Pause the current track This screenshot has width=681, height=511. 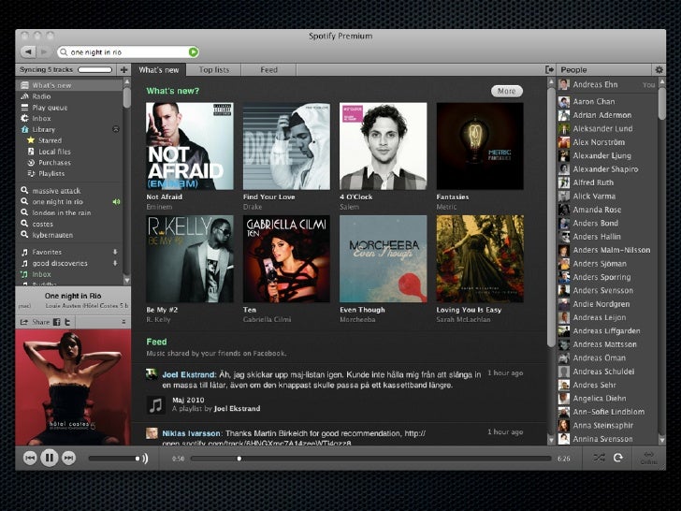tap(49, 458)
